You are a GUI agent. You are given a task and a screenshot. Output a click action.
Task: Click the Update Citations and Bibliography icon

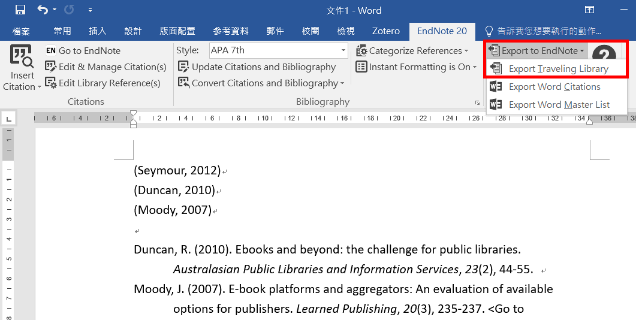[x=183, y=67]
